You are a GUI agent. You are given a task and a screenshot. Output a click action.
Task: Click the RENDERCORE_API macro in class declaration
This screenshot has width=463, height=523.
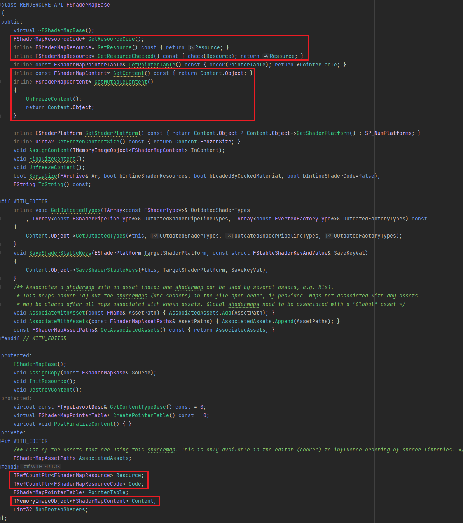[x=42, y=5]
